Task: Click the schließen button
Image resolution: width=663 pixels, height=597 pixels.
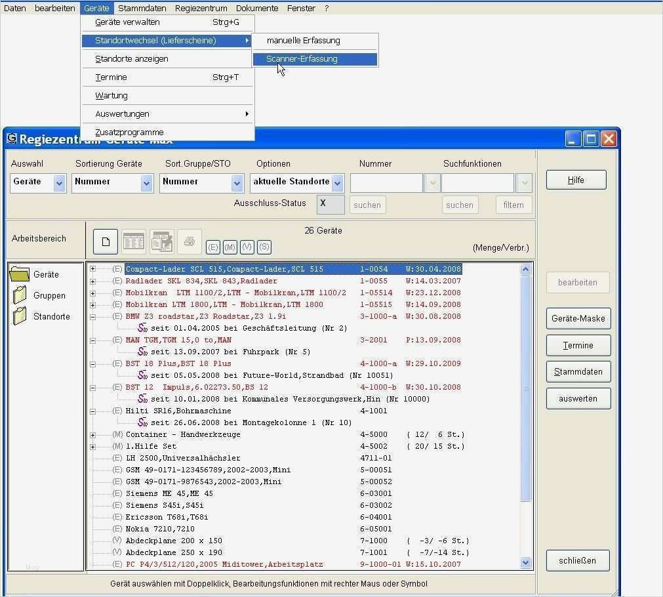Action: pyautogui.click(x=578, y=561)
